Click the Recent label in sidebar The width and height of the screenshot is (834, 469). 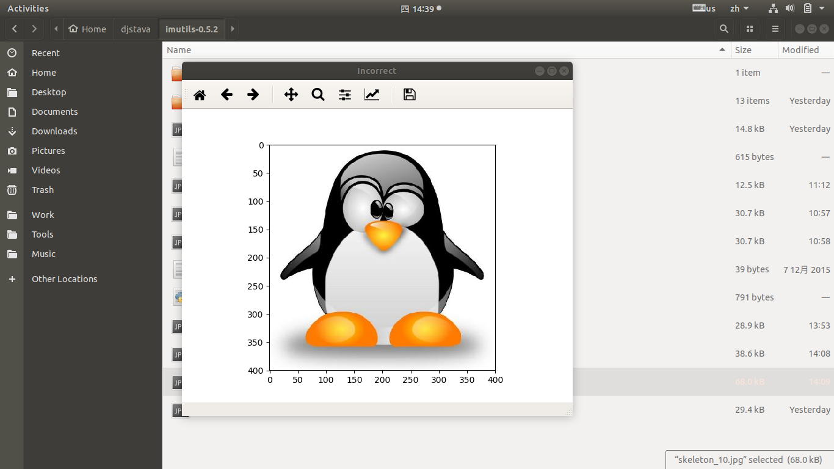pyautogui.click(x=46, y=53)
